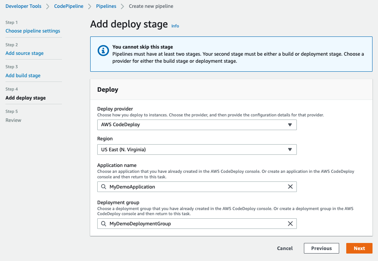Click inside the MyDemoApplication text field
The height and width of the screenshot is (261, 378).
pos(196,187)
